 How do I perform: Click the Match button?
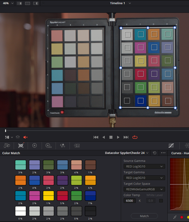click(x=144, y=216)
